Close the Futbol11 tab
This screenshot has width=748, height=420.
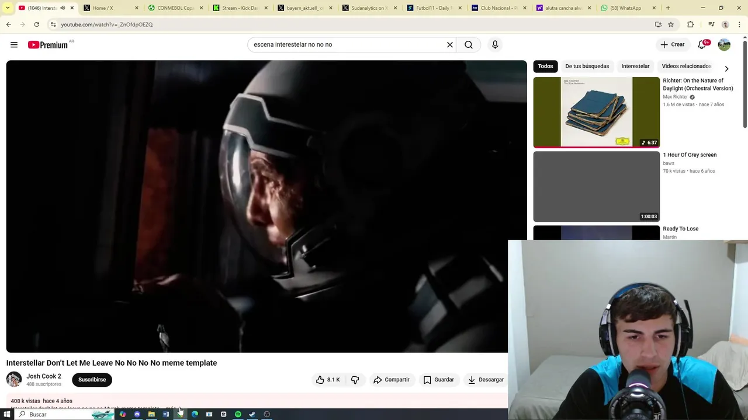[460, 8]
